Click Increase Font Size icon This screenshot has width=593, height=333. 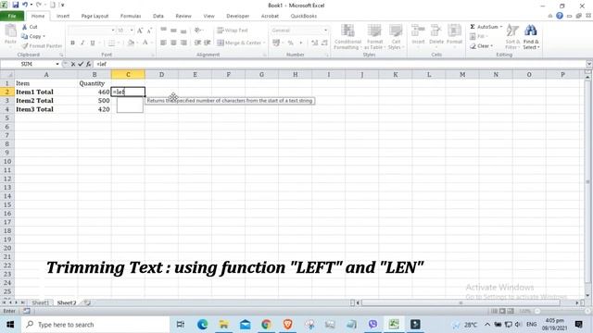[x=140, y=31]
